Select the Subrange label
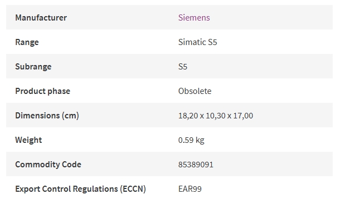This screenshot has width=341, height=204. [x=33, y=67]
